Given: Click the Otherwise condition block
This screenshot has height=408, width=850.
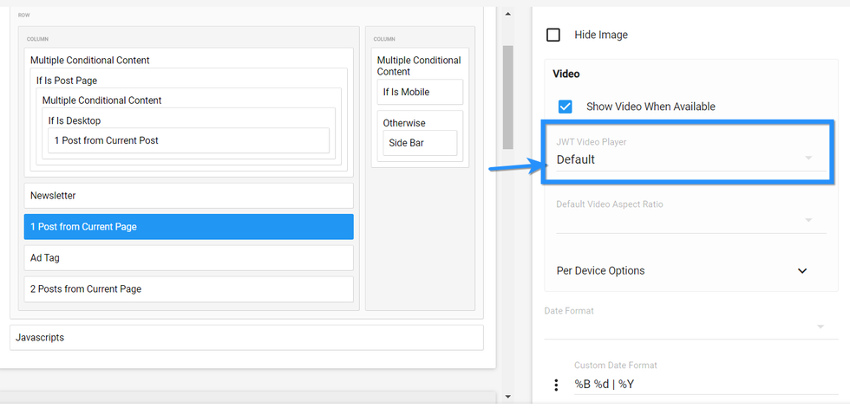Looking at the screenshot, I should click(404, 123).
